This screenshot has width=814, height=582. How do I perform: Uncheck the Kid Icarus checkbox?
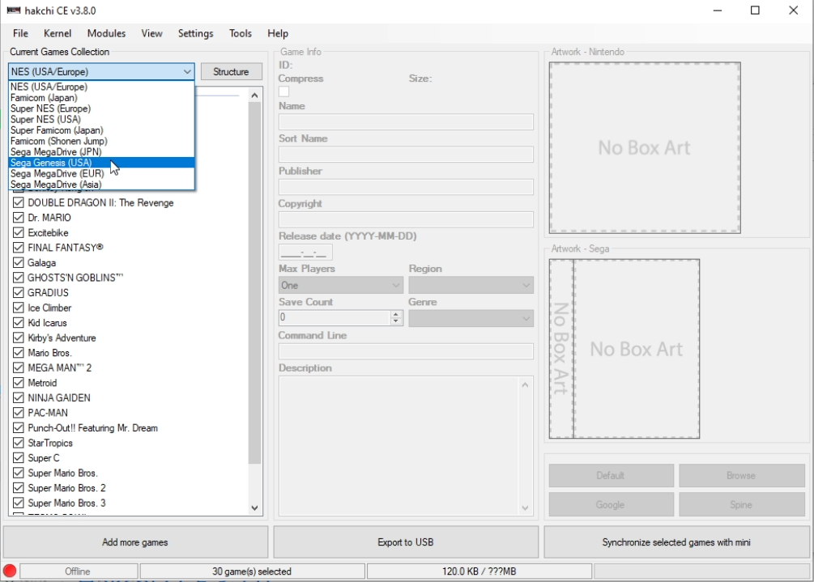click(19, 323)
